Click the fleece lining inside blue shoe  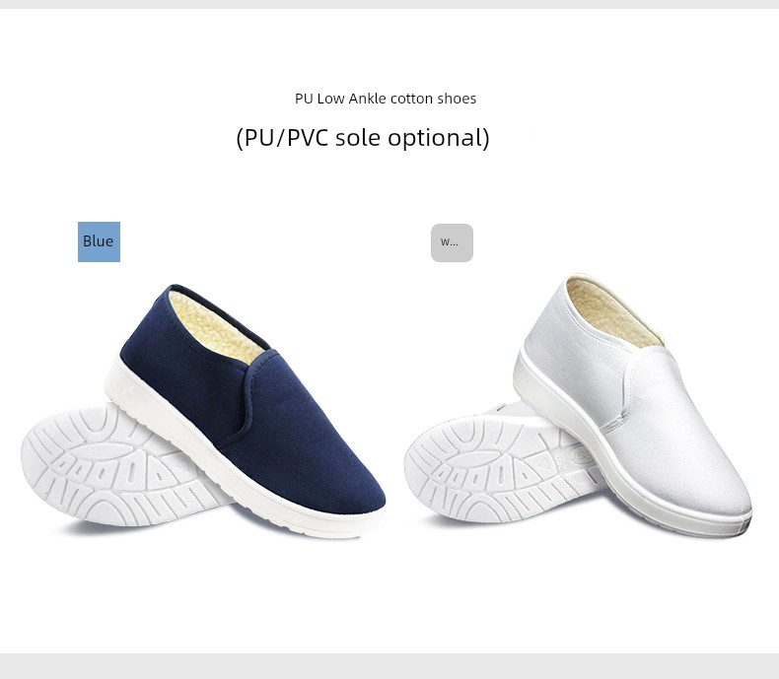213,327
